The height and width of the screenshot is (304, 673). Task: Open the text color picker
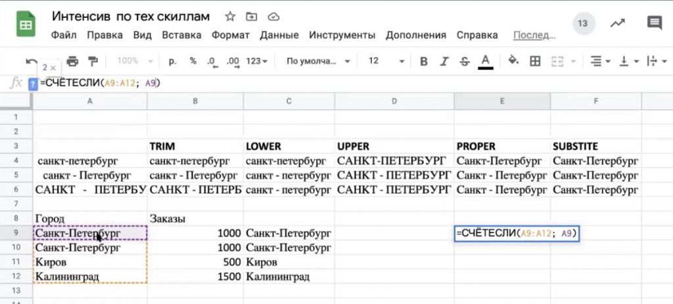[486, 61]
